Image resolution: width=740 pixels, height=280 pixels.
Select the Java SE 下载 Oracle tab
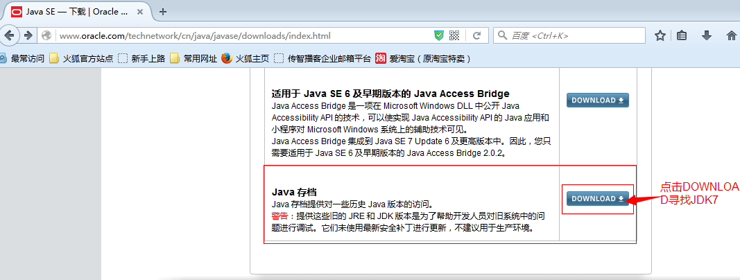tap(76, 12)
